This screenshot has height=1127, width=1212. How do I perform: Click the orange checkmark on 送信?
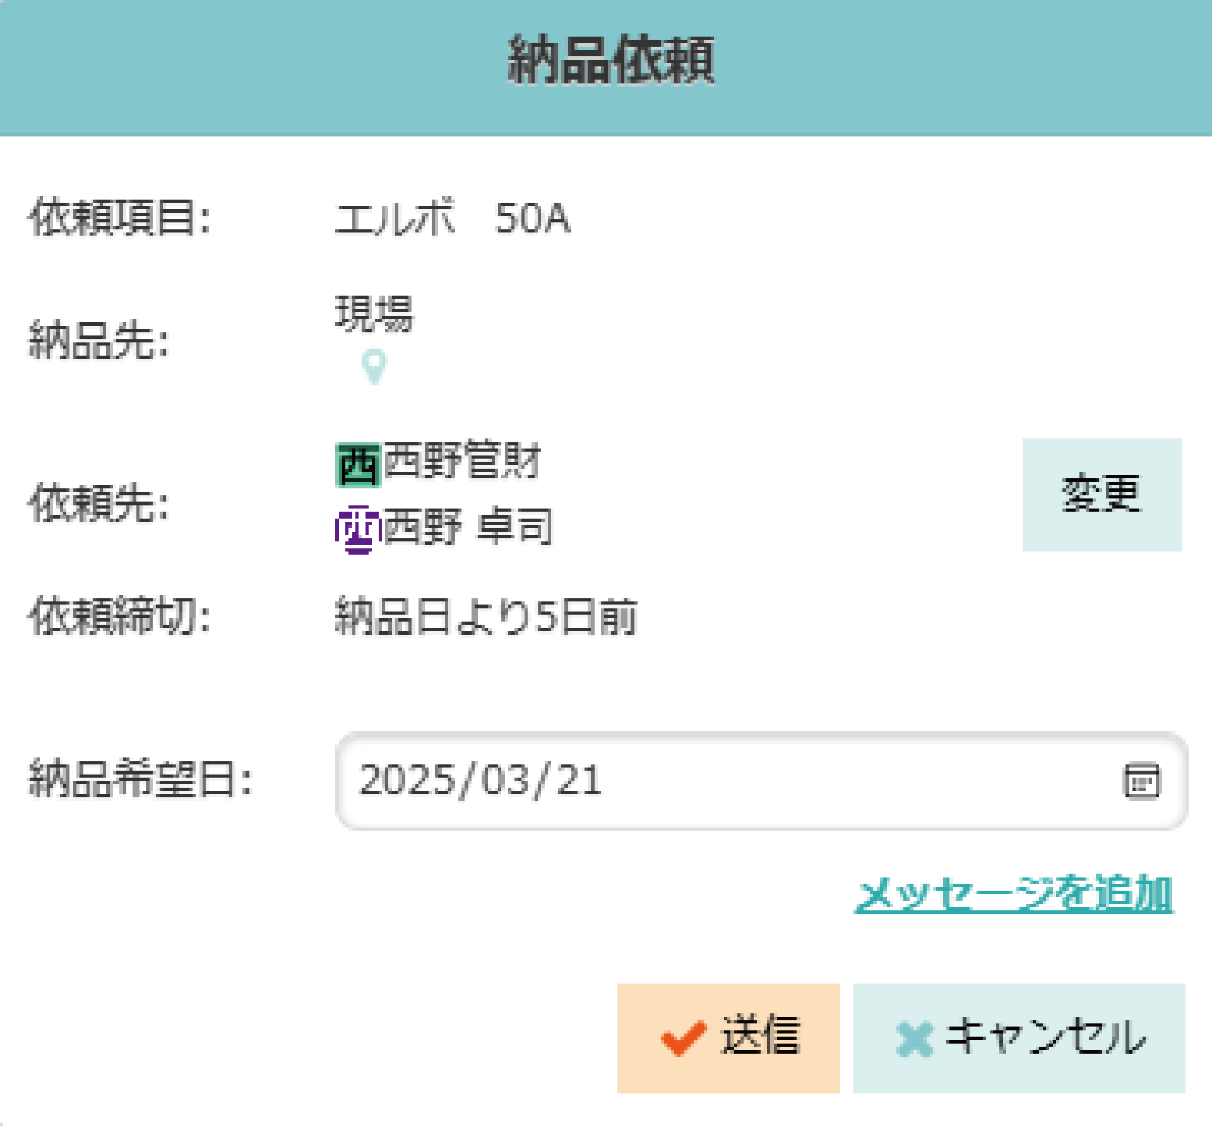click(x=683, y=1038)
